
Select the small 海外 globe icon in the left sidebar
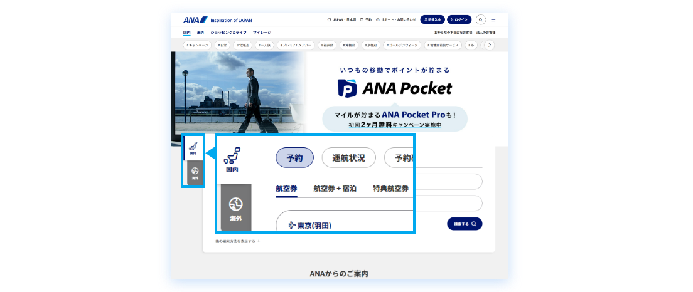click(195, 172)
